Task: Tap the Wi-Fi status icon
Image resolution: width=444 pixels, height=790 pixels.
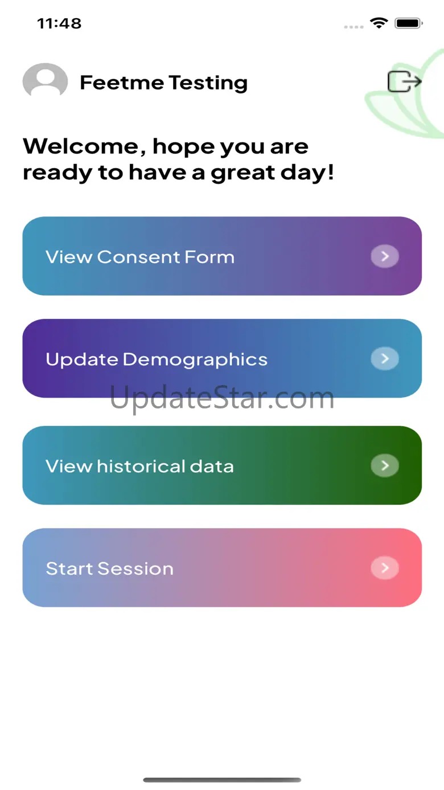Action: (378, 23)
